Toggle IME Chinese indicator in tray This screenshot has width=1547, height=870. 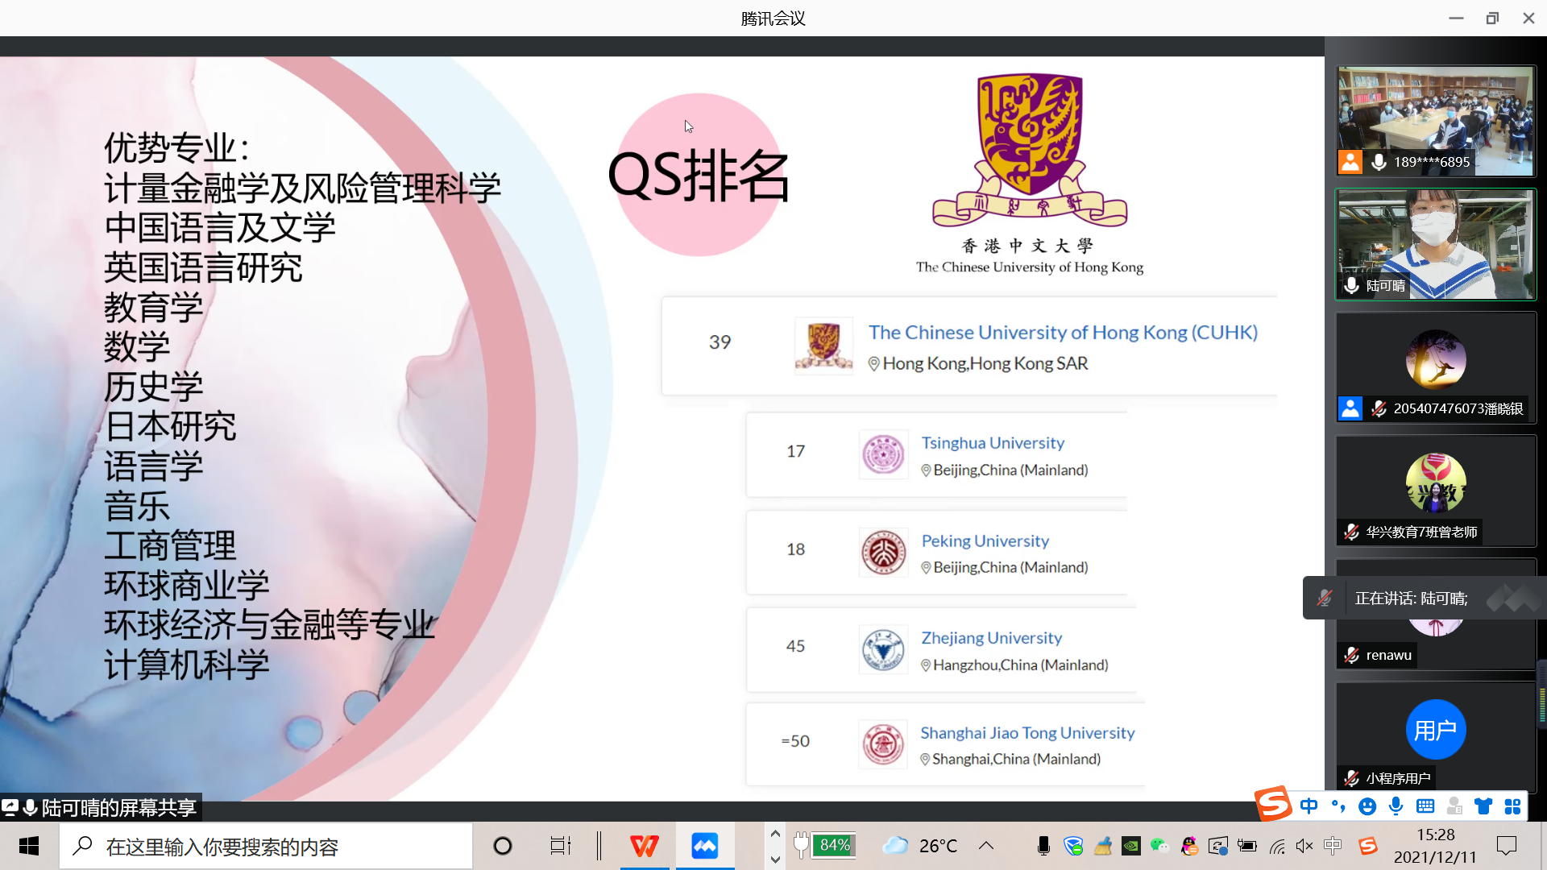(x=1333, y=846)
